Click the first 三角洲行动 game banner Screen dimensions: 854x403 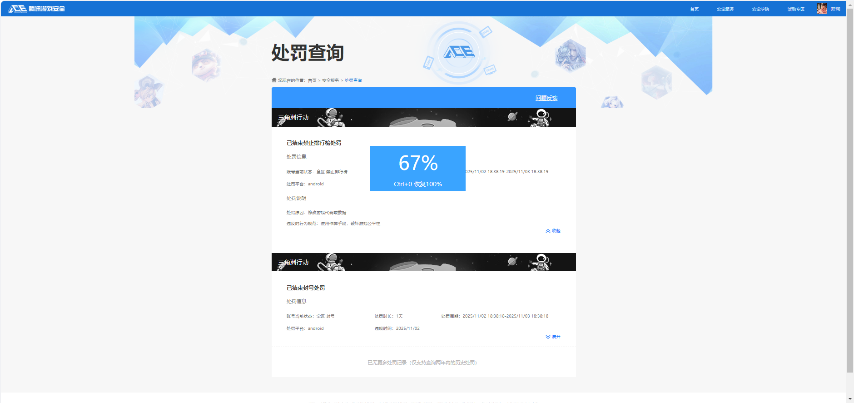(424, 117)
